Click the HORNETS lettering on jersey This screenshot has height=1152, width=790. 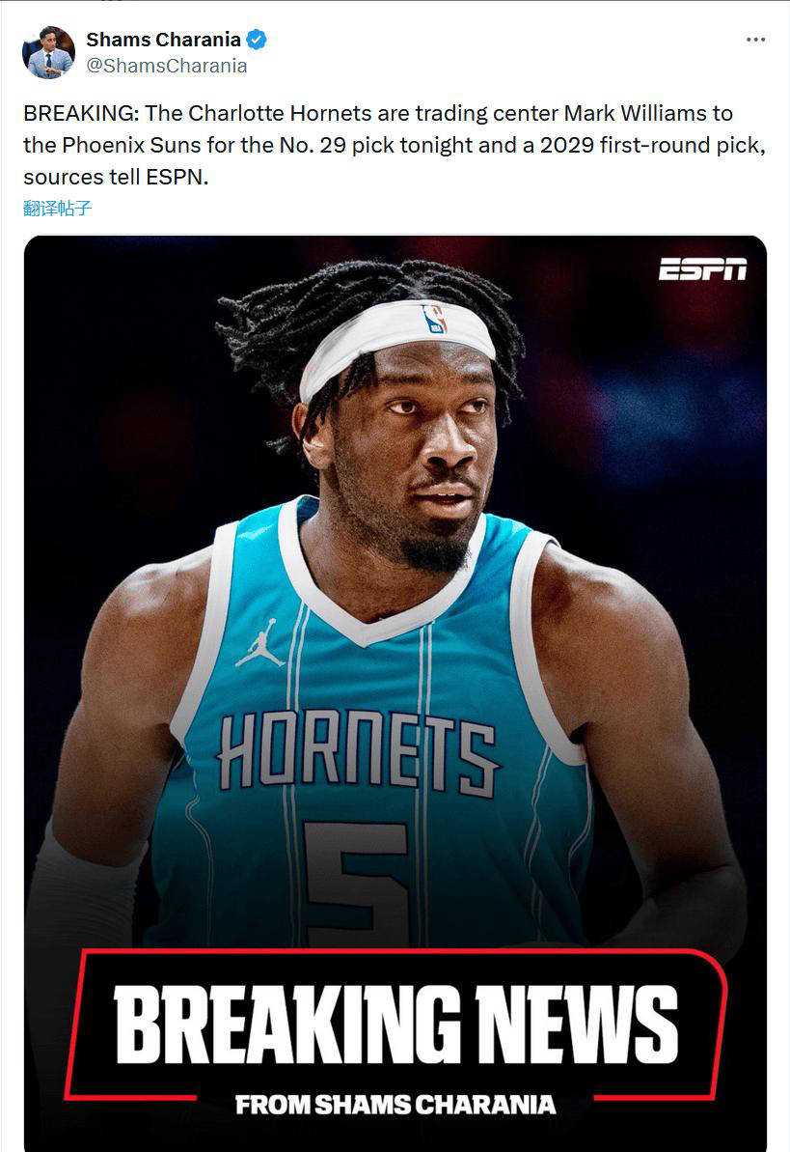click(357, 751)
